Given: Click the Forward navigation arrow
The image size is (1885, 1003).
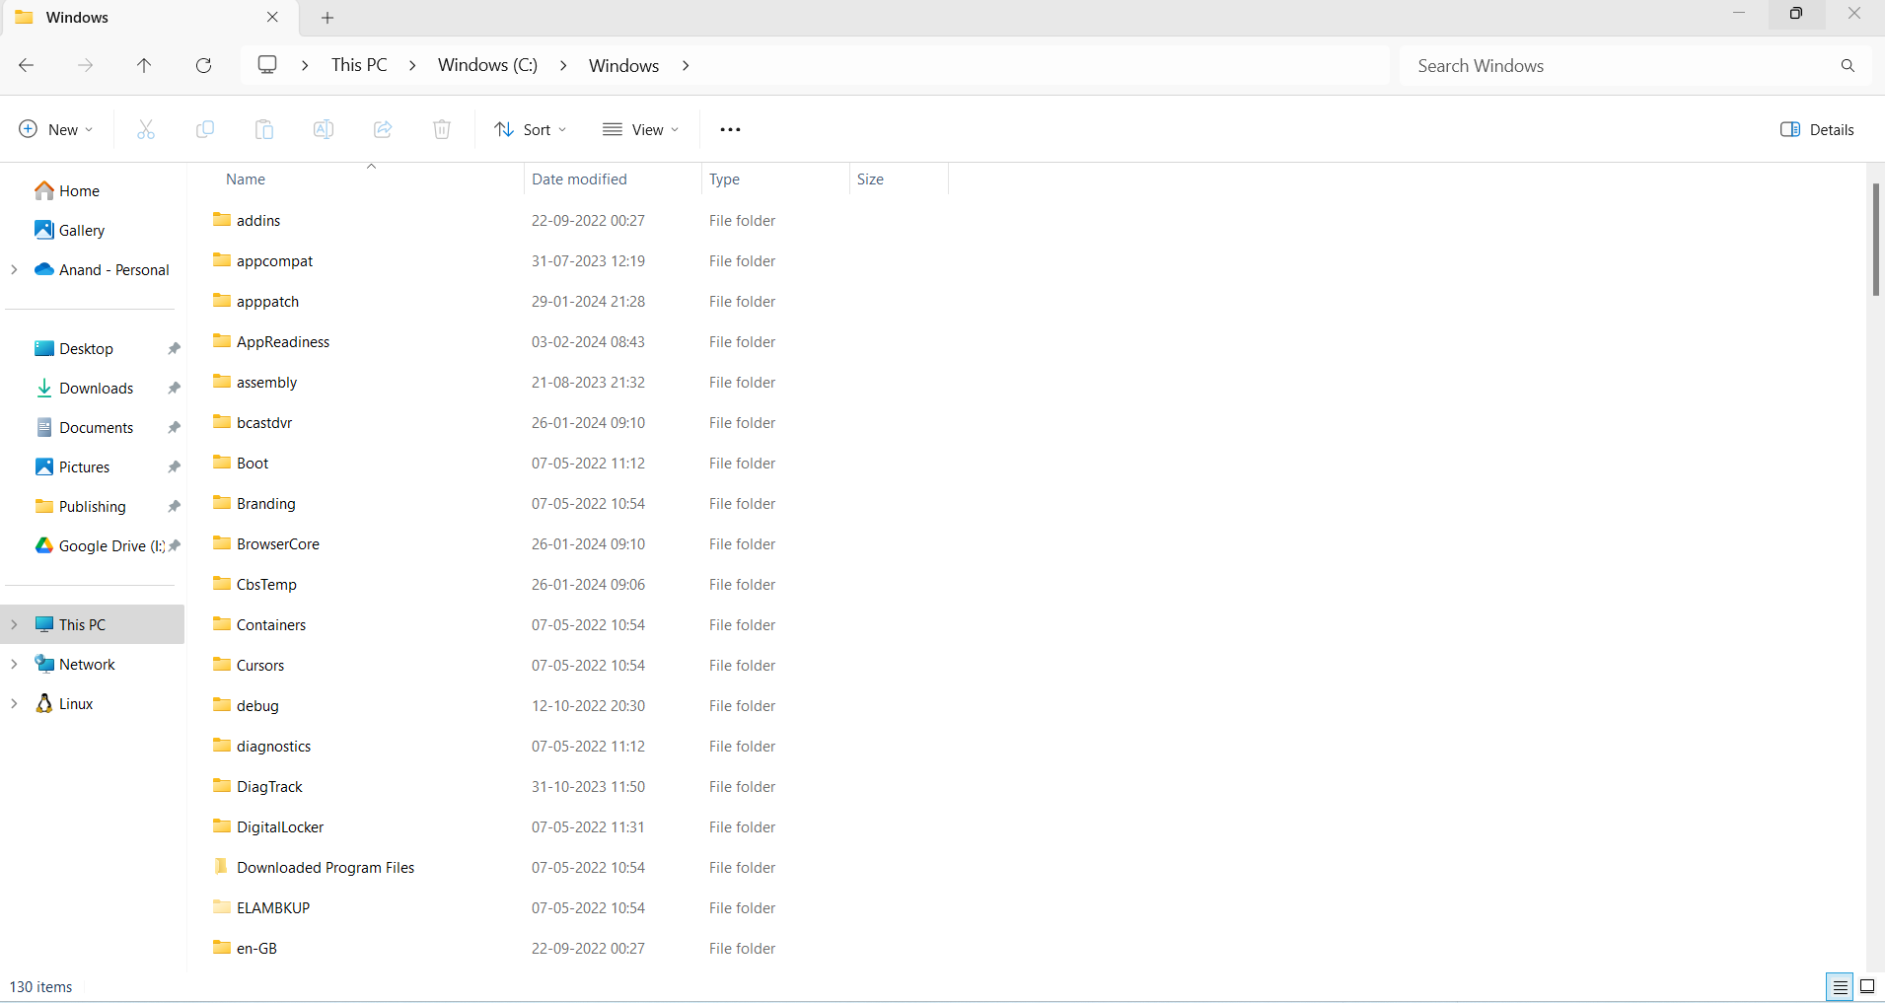Looking at the screenshot, I should [86, 65].
